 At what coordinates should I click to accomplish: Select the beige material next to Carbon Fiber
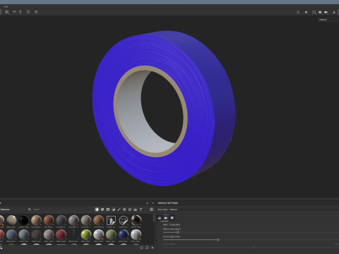pos(11,221)
